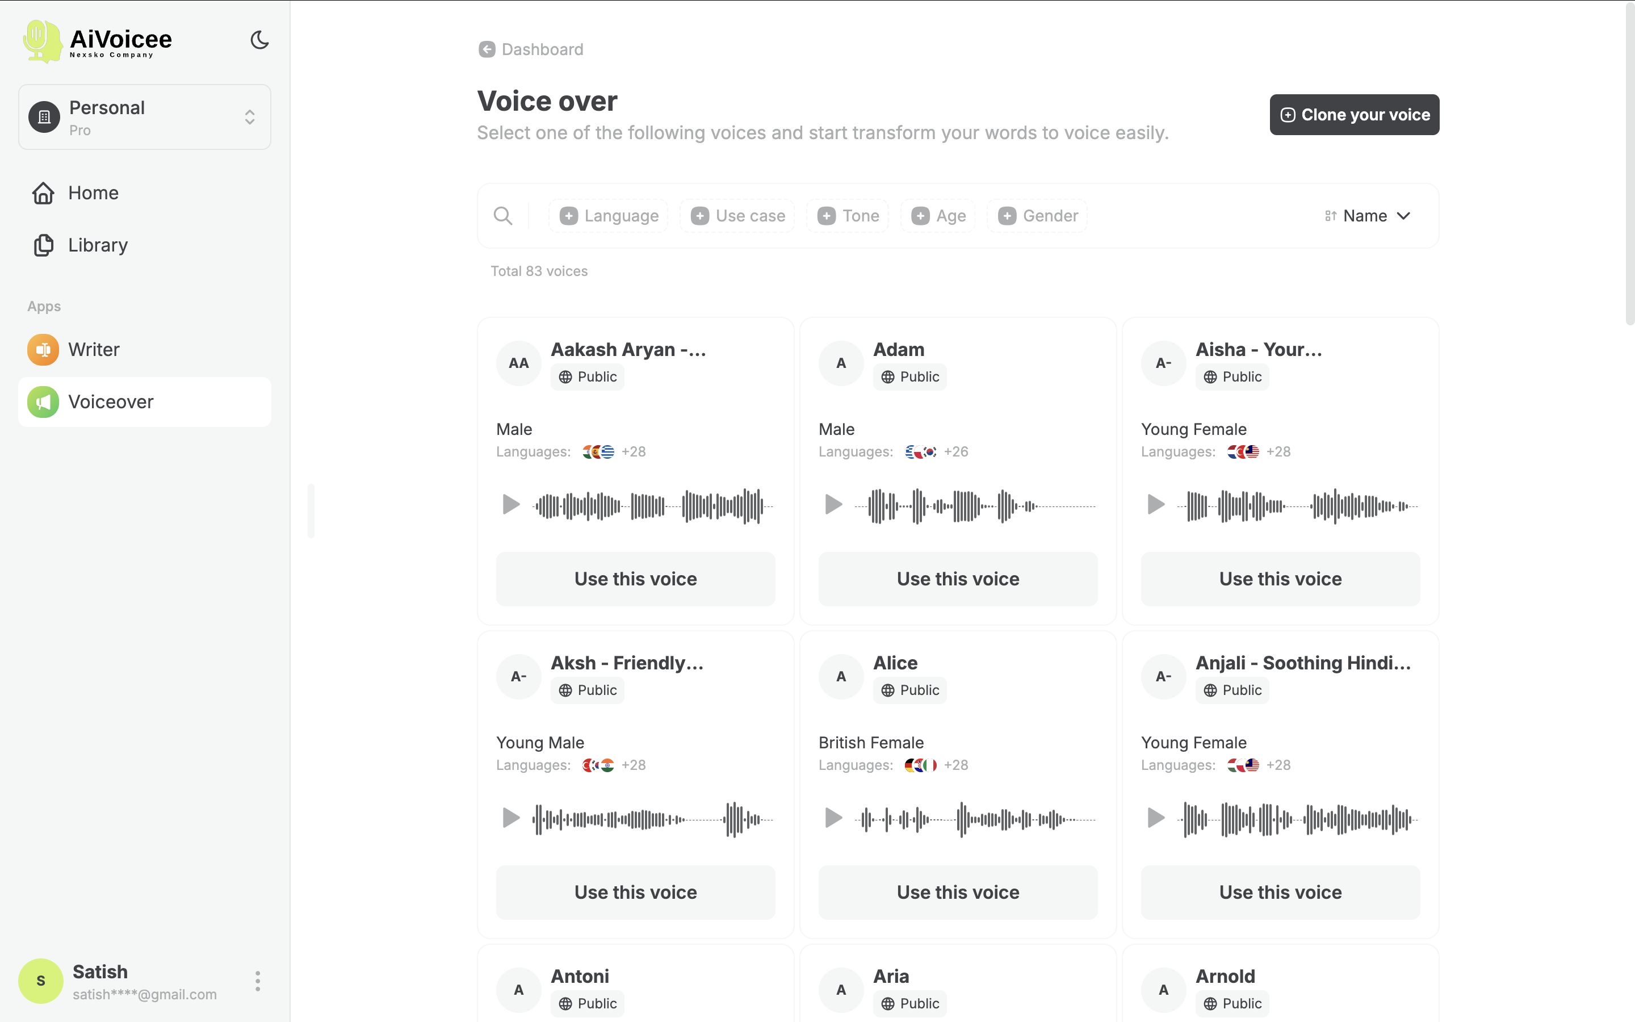Click the Satish profile avatar
This screenshot has height=1022, width=1635.
[40, 980]
